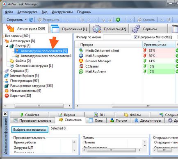Click the Фильтр по имени input field
This screenshot has height=159, width=178.
click(117, 37)
